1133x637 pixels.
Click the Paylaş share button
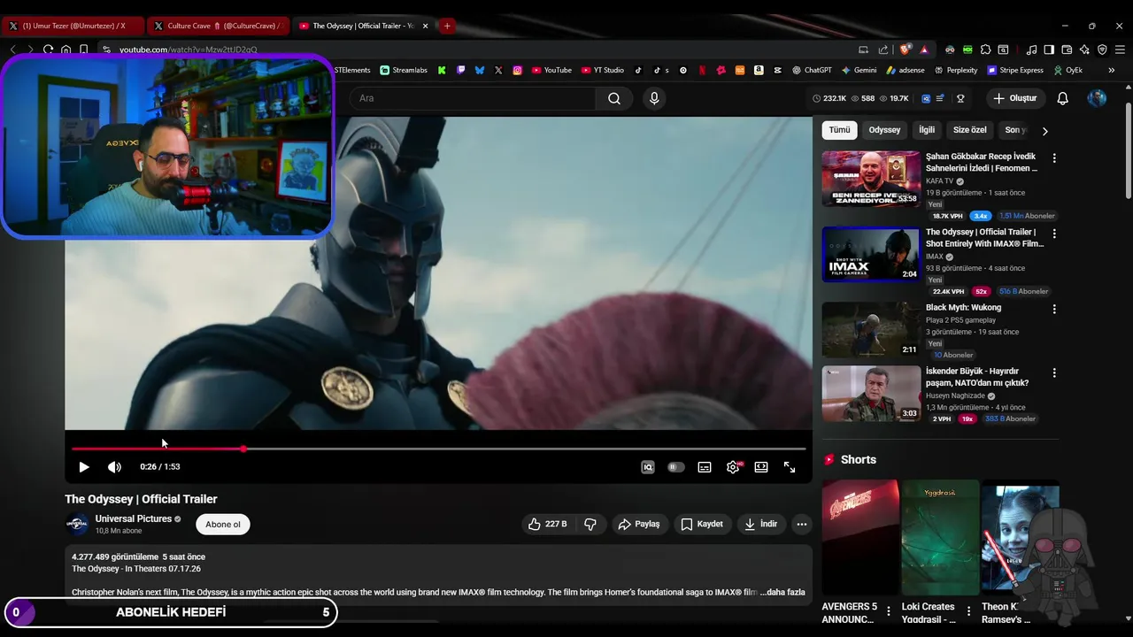(639, 524)
